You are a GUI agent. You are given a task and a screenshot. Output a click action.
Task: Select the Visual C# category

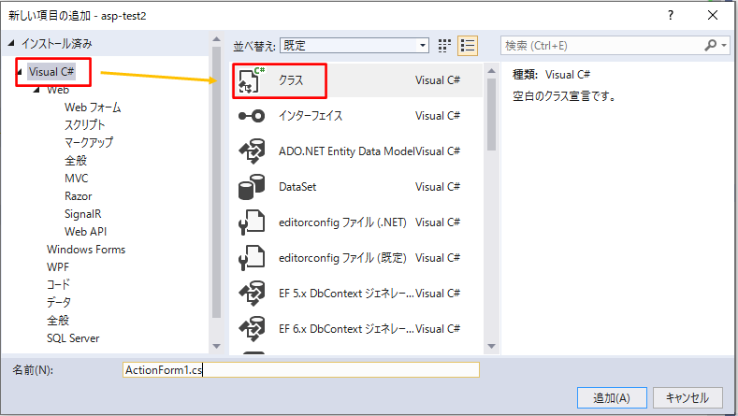point(51,72)
